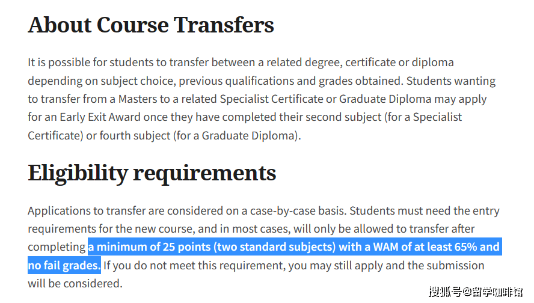The image size is (534, 303).
Task: Click the "About Course Transfers" heading
Action: 151,25
